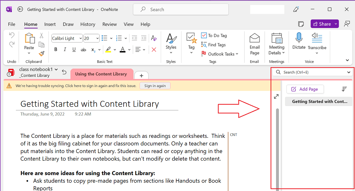
Task: Click the Paste clipboard icon
Action: (29, 38)
